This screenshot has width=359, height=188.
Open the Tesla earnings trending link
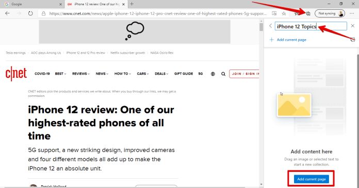(15, 53)
